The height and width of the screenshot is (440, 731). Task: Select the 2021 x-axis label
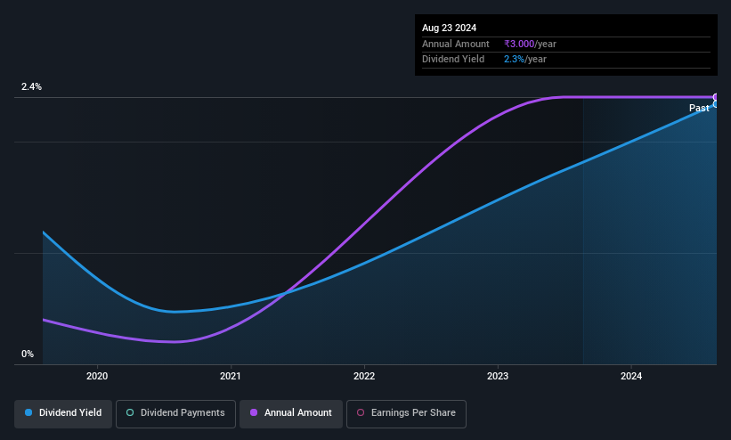click(x=231, y=376)
